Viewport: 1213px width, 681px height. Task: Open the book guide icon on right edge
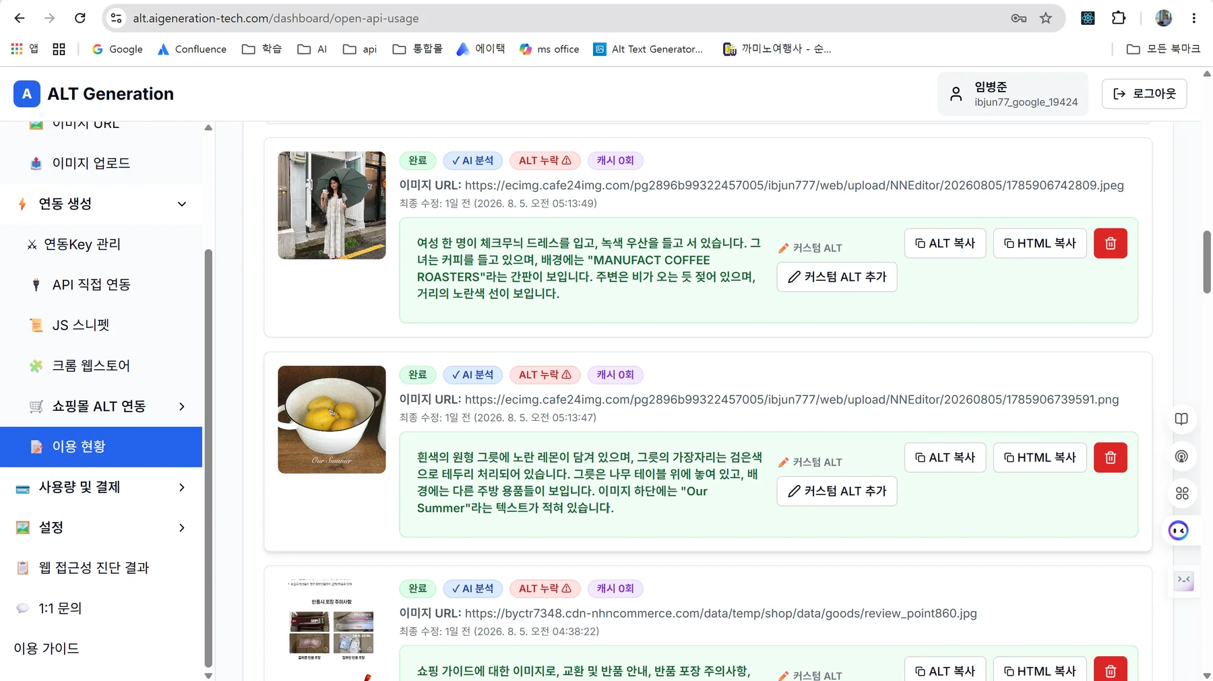1181,419
